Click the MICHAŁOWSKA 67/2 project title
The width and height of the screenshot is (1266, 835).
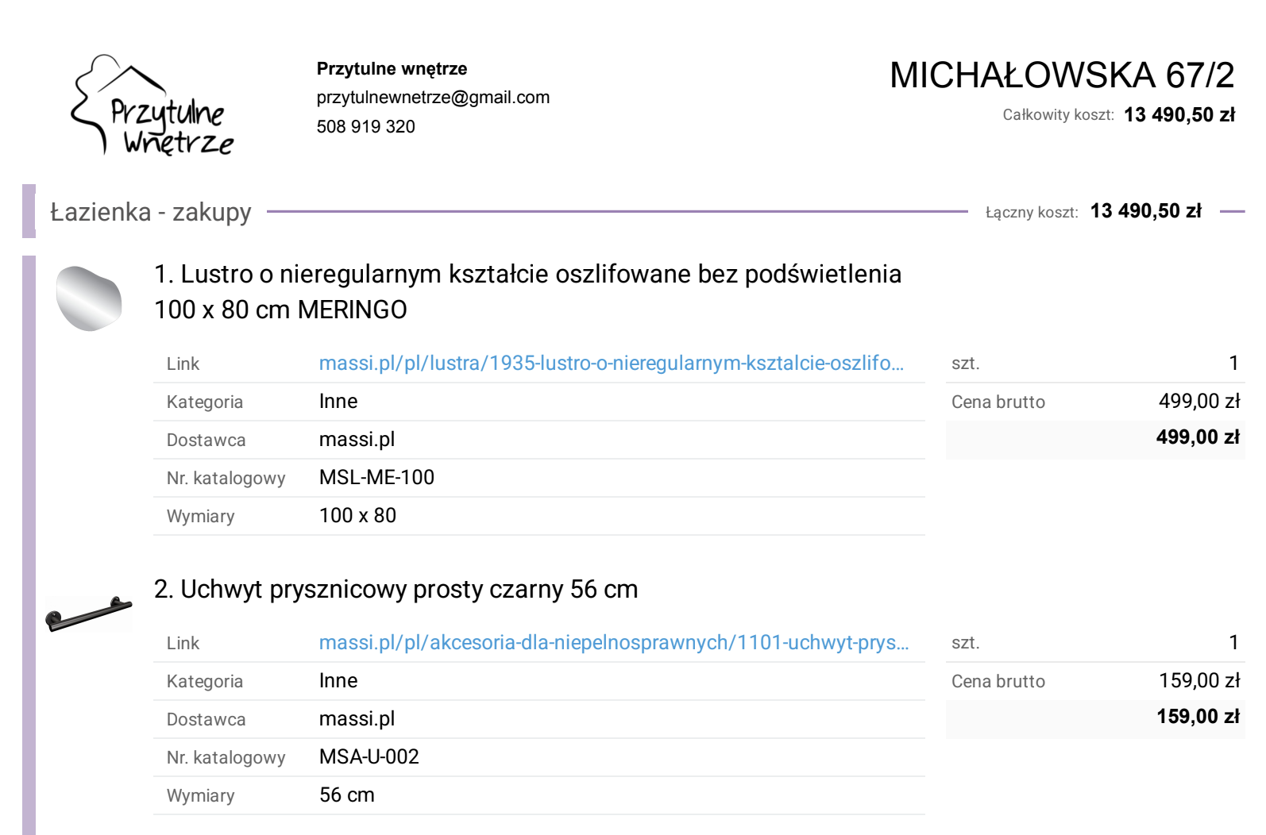[1061, 76]
